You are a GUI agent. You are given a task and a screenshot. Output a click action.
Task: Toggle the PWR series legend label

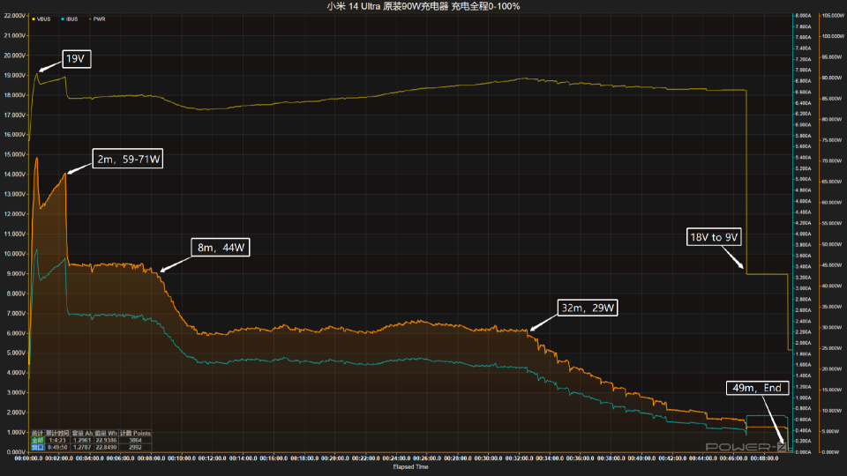100,19
